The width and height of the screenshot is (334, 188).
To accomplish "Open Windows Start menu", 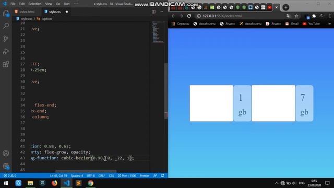I will point(6,183).
